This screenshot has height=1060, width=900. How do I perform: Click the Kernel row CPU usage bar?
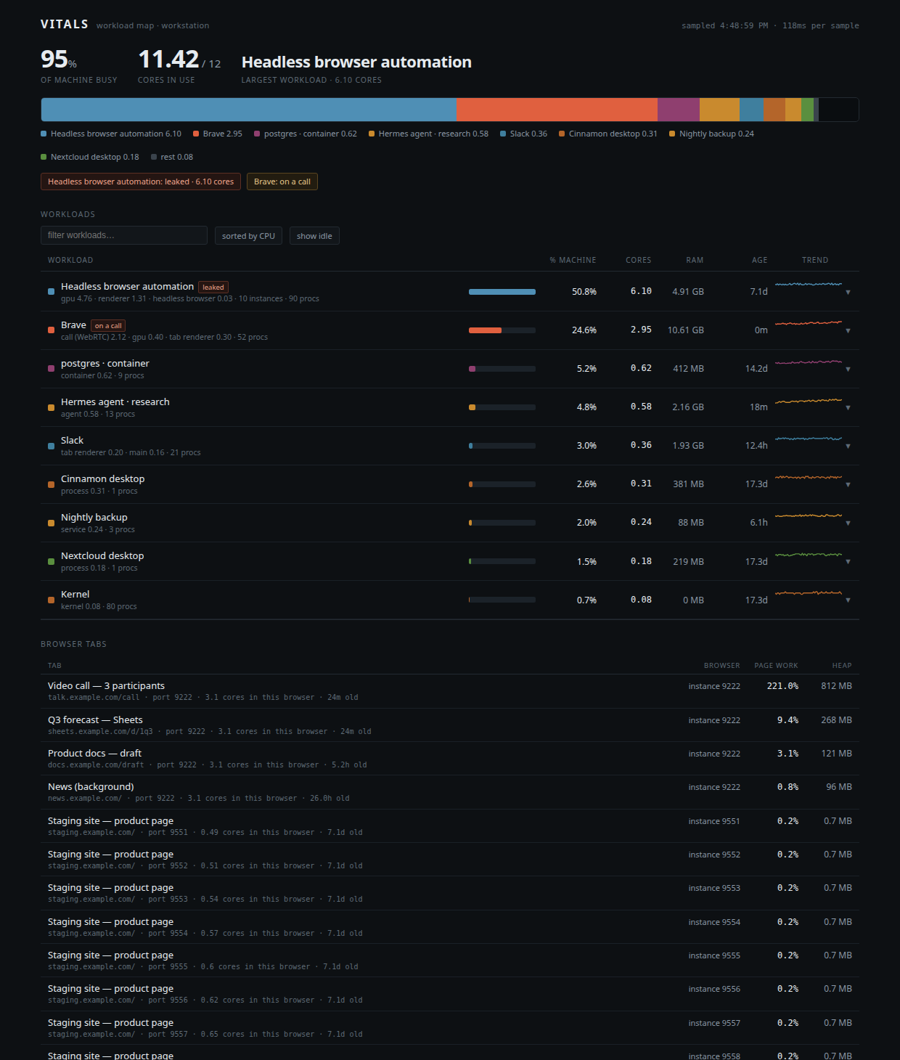coord(502,600)
